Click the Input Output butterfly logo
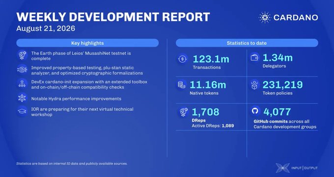The image size is (334, 177). [x=282, y=168]
